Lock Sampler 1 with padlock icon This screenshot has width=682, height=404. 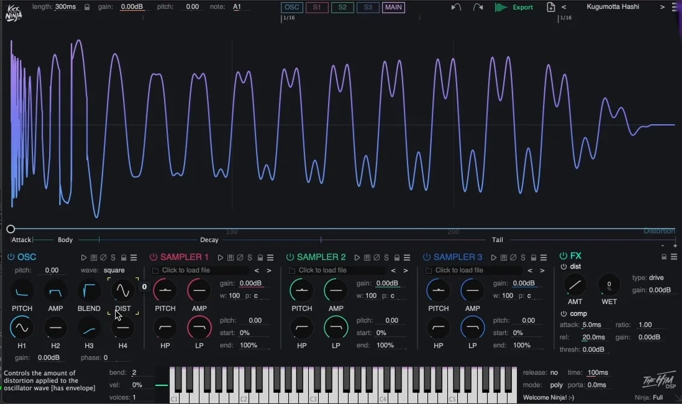[x=260, y=258]
